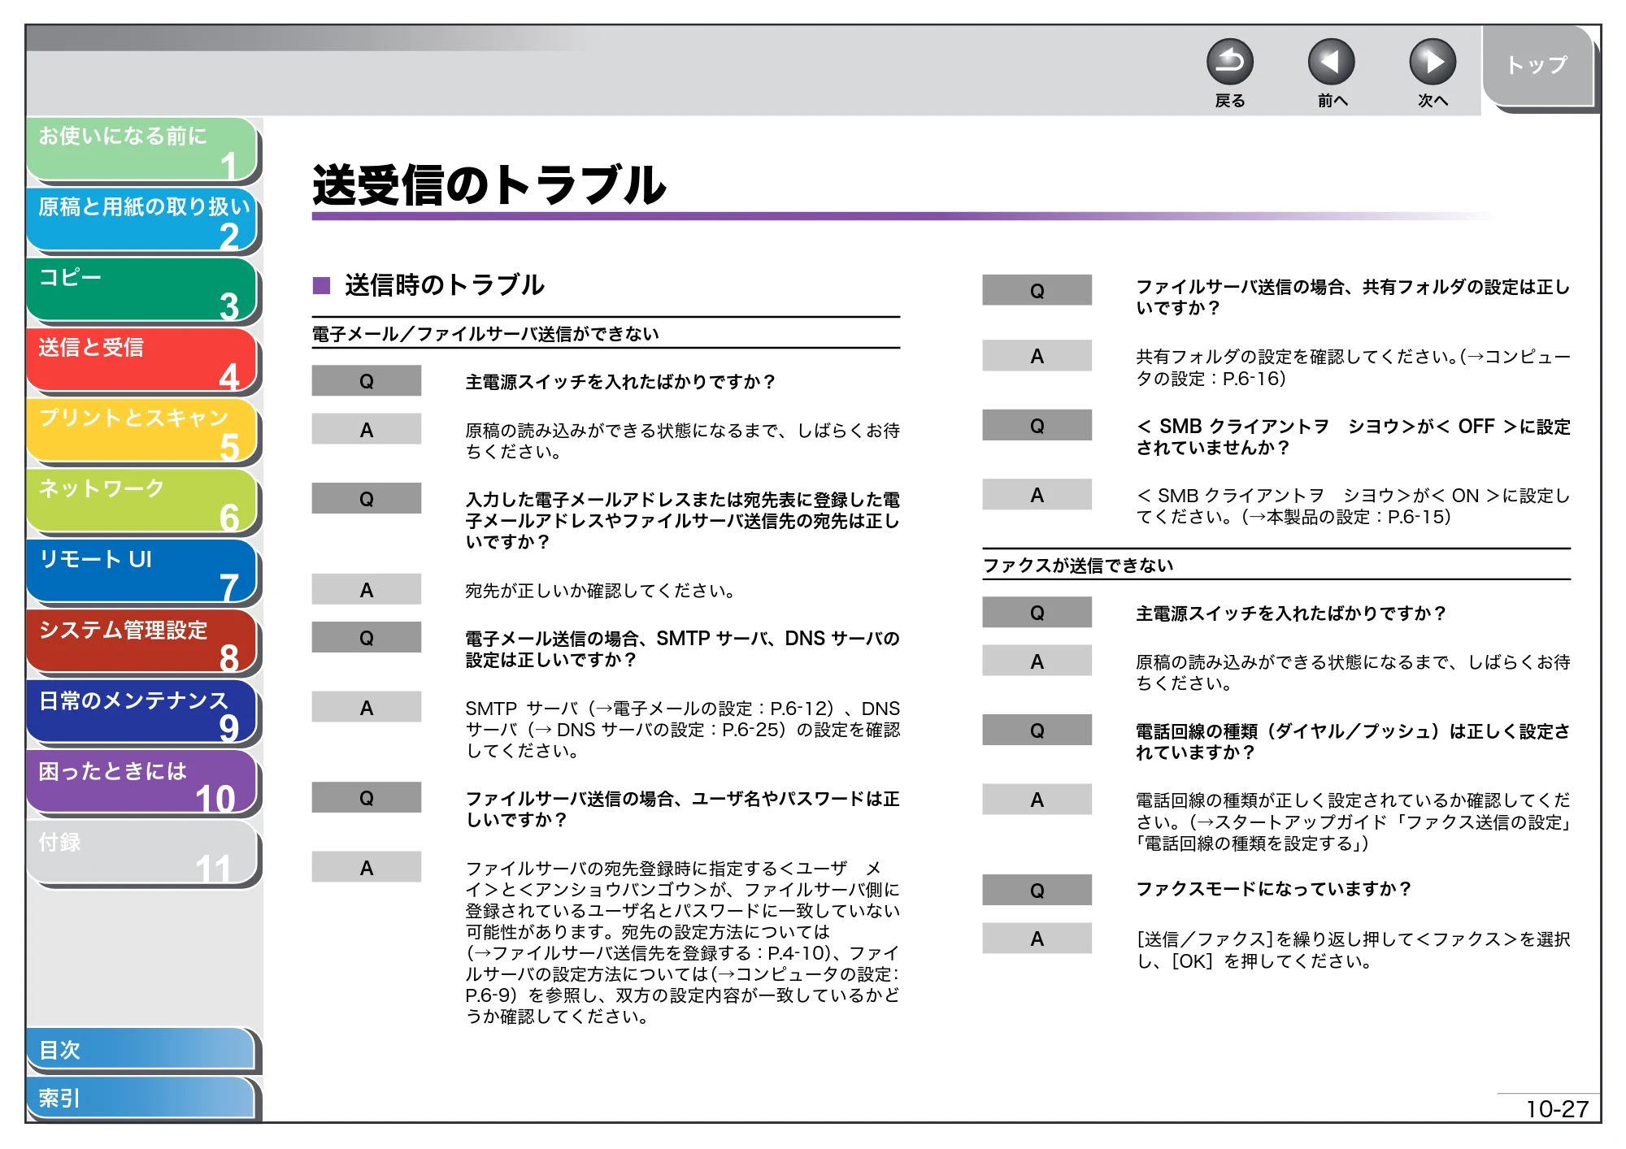Viewport: 1626px width, 1149px height.
Task: Click the subheading ファクスが送信できない
Action: click(1078, 566)
